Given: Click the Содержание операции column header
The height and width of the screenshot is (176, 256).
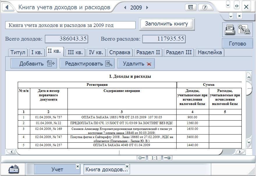Looking at the screenshot, I should coord(122,91).
